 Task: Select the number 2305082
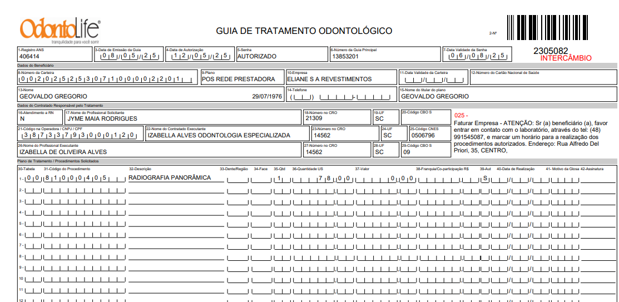(551, 51)
